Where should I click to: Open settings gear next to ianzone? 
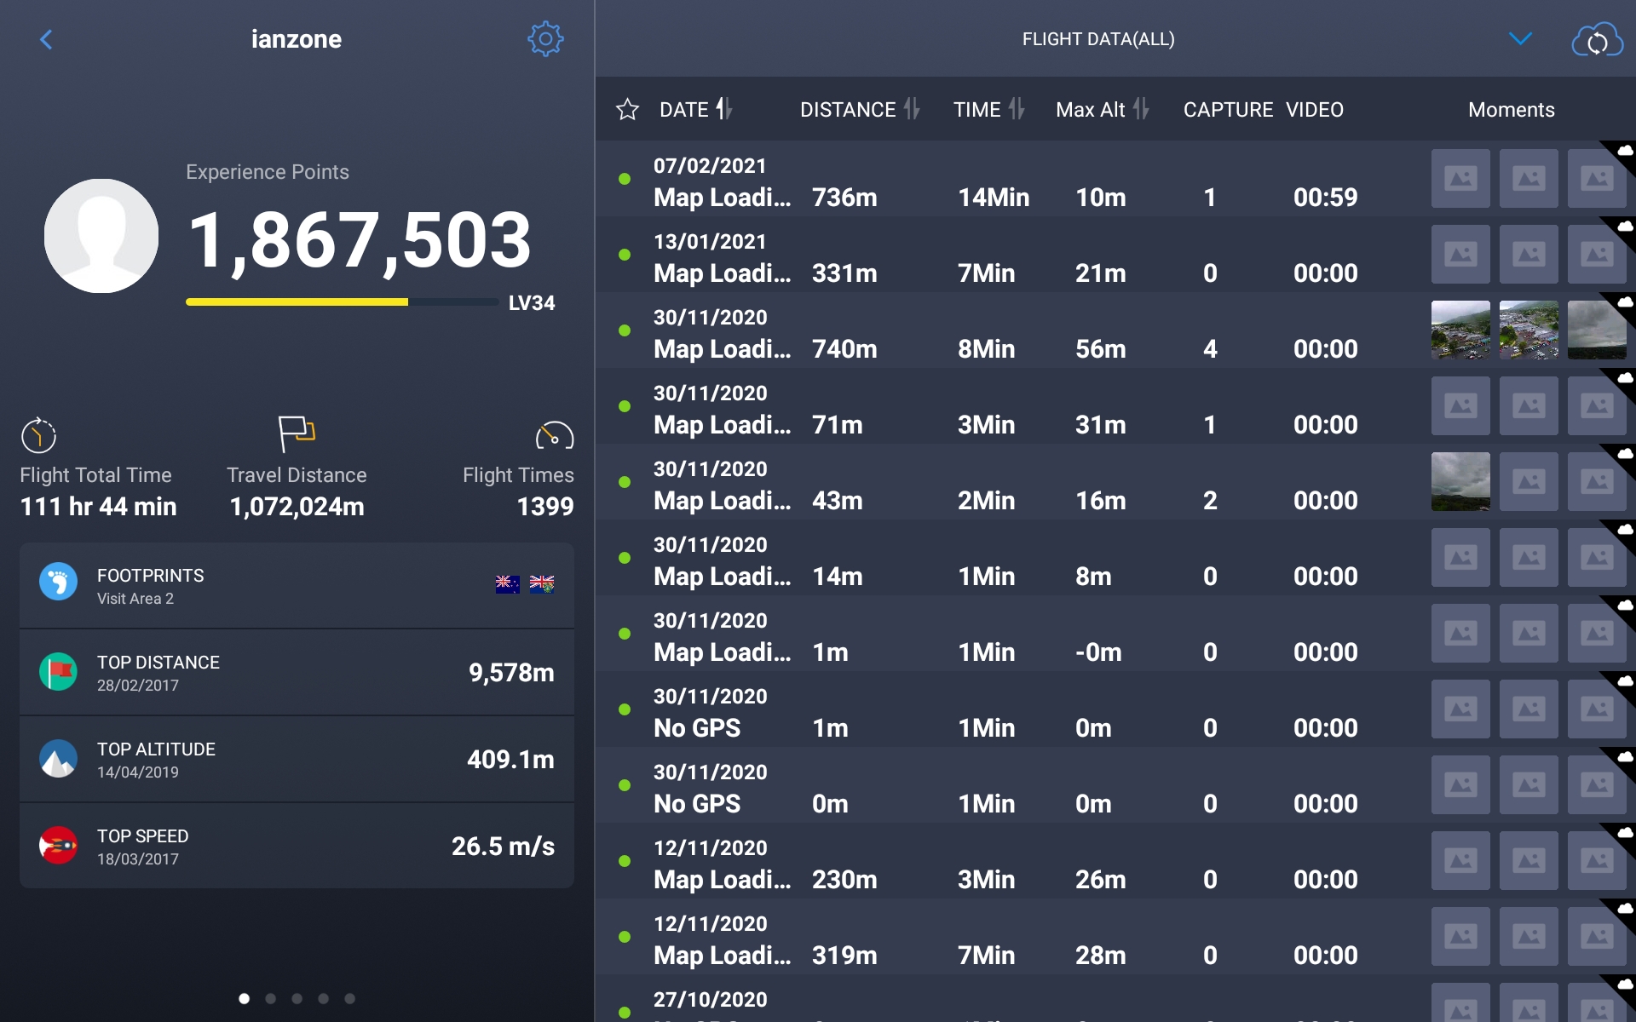[x=545, y=39]
